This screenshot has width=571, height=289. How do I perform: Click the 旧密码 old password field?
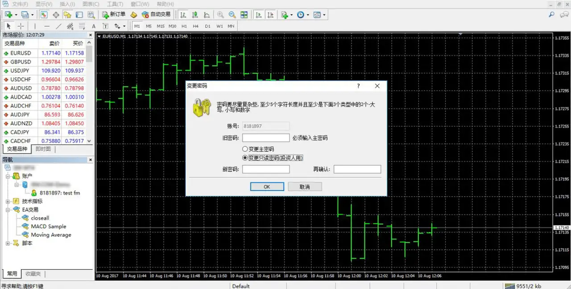tap(266, 138)
